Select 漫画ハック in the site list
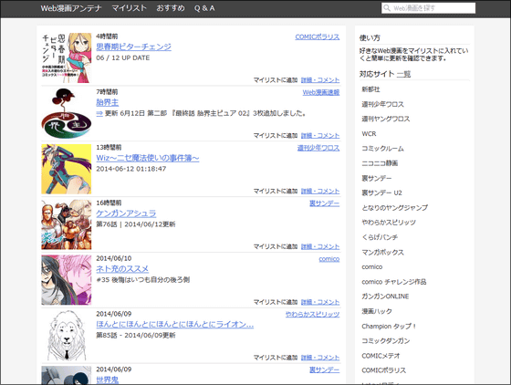The image size is (511, 385). click(377, 311)
